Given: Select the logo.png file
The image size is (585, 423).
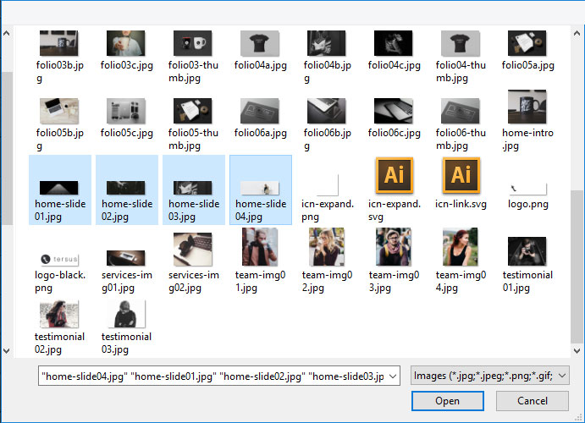Looking at the screenshot, I should point(527,196).
